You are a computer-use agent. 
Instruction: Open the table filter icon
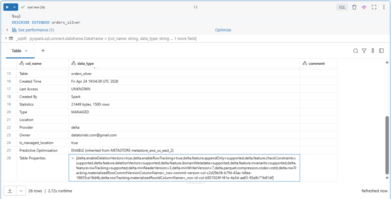click(x=364, y=51)
